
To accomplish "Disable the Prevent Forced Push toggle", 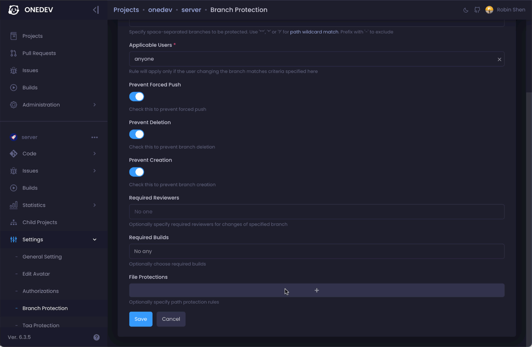I will tap(137, 97).
